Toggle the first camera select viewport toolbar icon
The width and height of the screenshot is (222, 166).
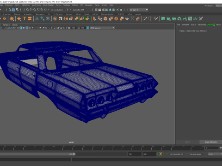[2, 28]
